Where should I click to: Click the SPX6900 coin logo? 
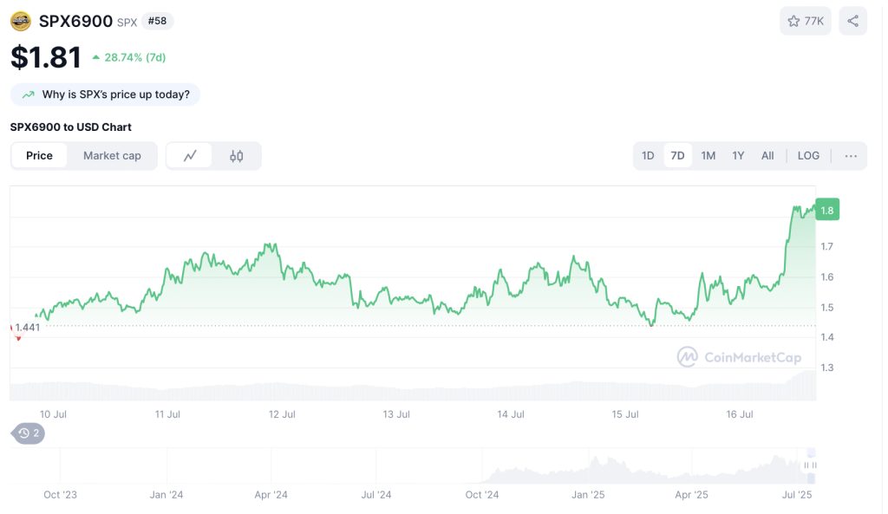click(x=21, y=22)
